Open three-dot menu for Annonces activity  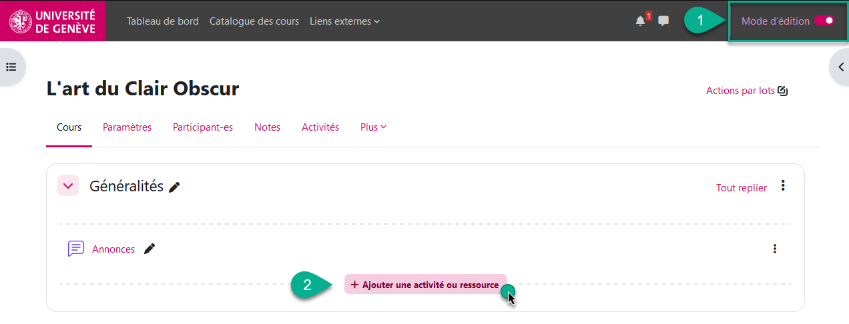774,249
